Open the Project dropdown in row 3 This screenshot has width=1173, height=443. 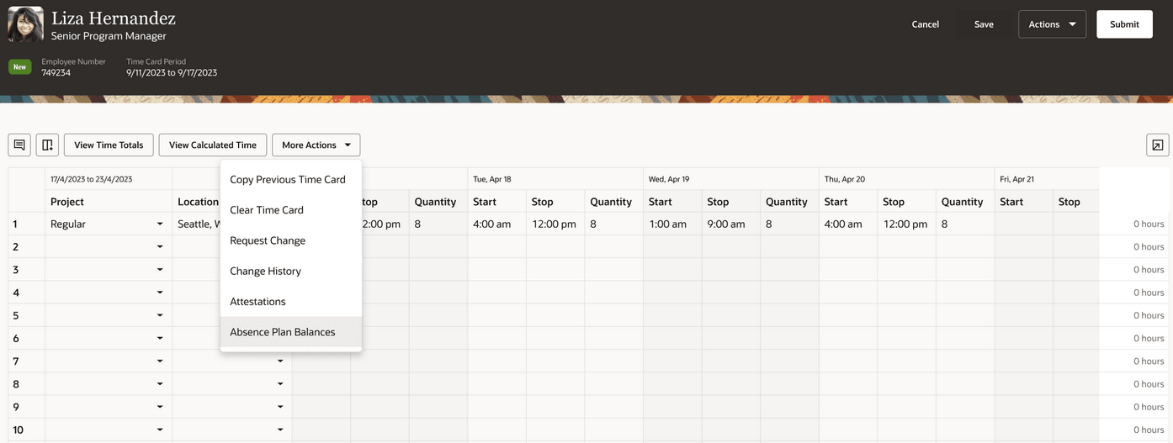click(160, 270)
